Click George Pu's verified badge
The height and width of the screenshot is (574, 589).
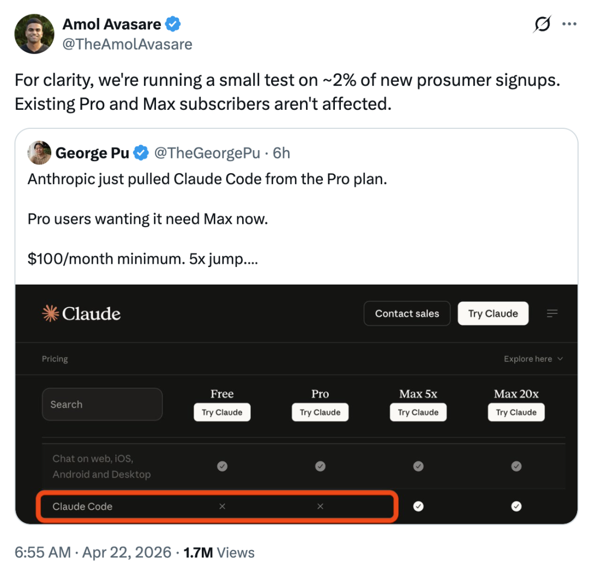(141, 153)
